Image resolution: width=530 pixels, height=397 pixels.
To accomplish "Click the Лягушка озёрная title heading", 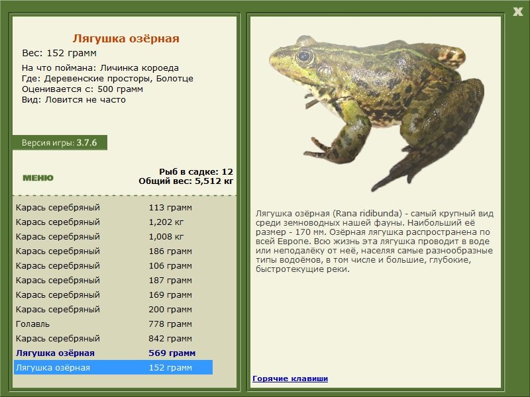I will 126,38.
